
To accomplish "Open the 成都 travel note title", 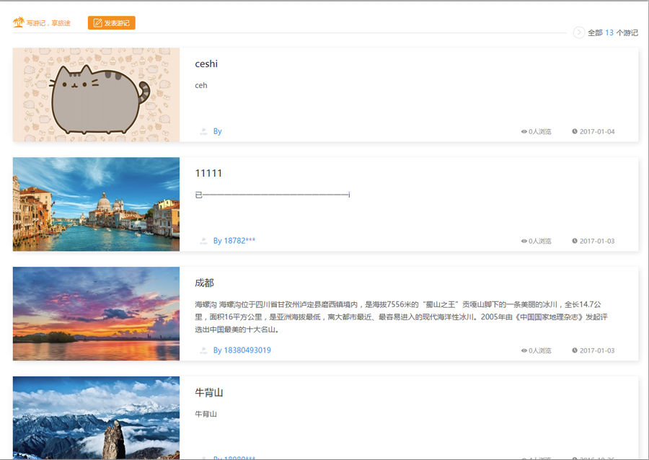I will coord(205,283).
